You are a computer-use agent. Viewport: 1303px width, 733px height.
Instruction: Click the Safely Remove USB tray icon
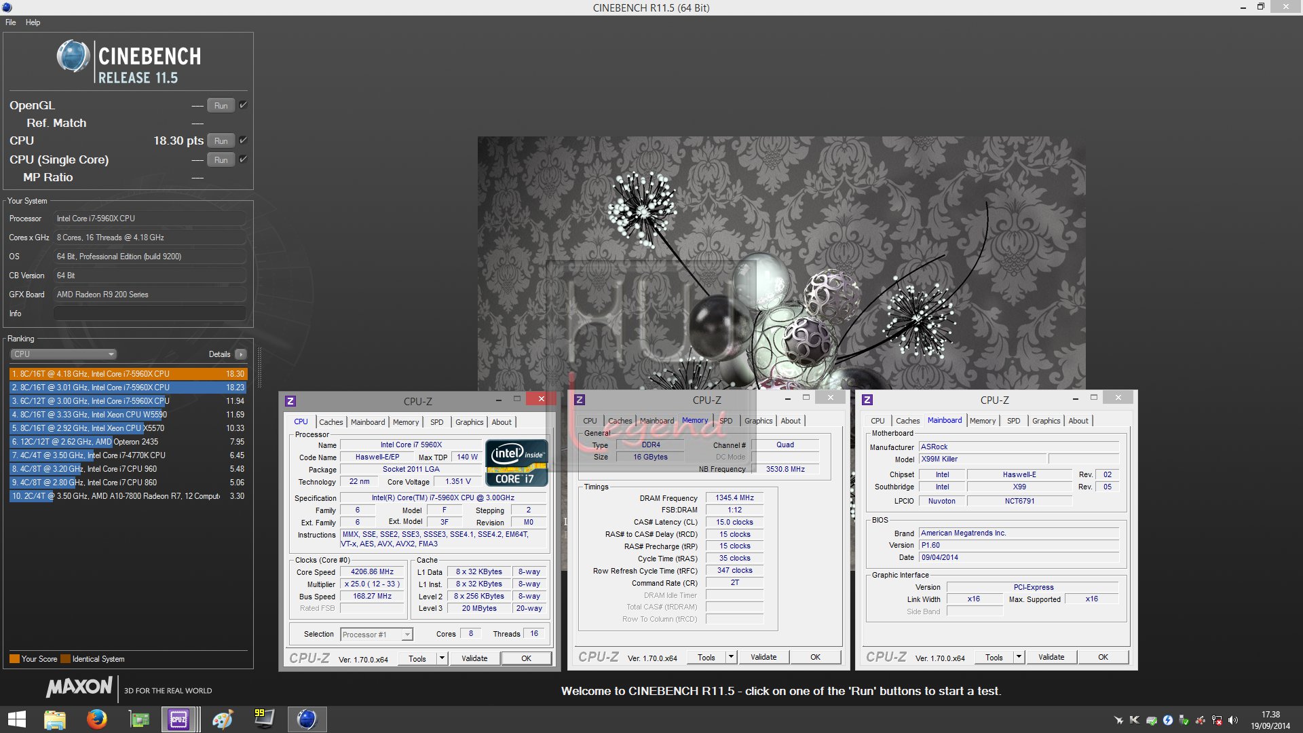[x=1184, y=720]
